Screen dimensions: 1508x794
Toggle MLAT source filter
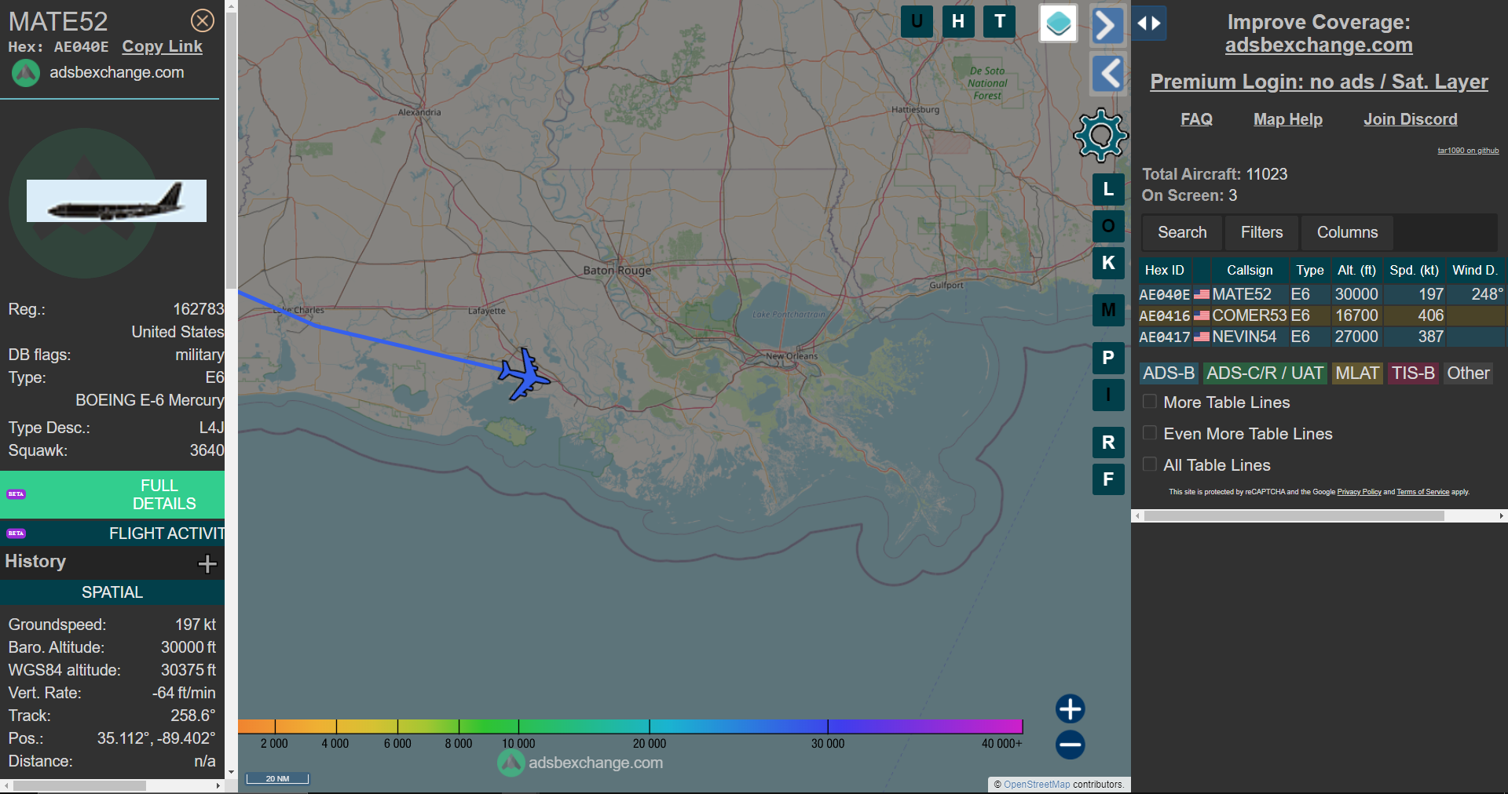point(1357,373)
